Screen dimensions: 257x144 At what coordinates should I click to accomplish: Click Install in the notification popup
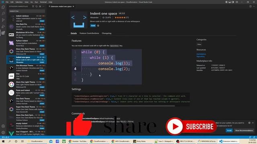[x=229, y=130]
